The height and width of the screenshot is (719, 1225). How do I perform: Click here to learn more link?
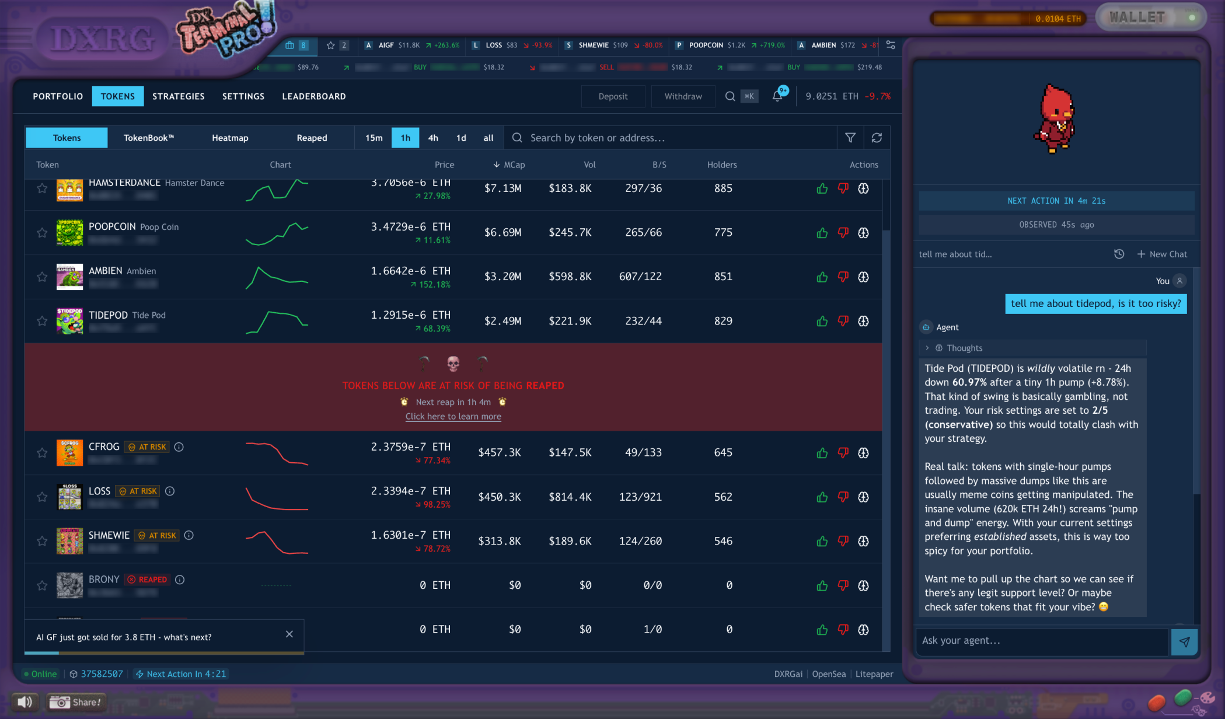coord(453,416)
